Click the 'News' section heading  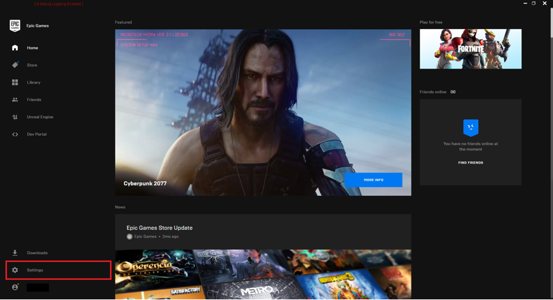coord(120,207)
